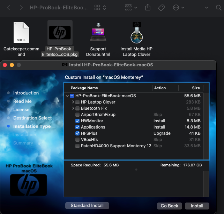Open Finder group-by options menu
Viewport: 224px width, 214px height.
131,8
